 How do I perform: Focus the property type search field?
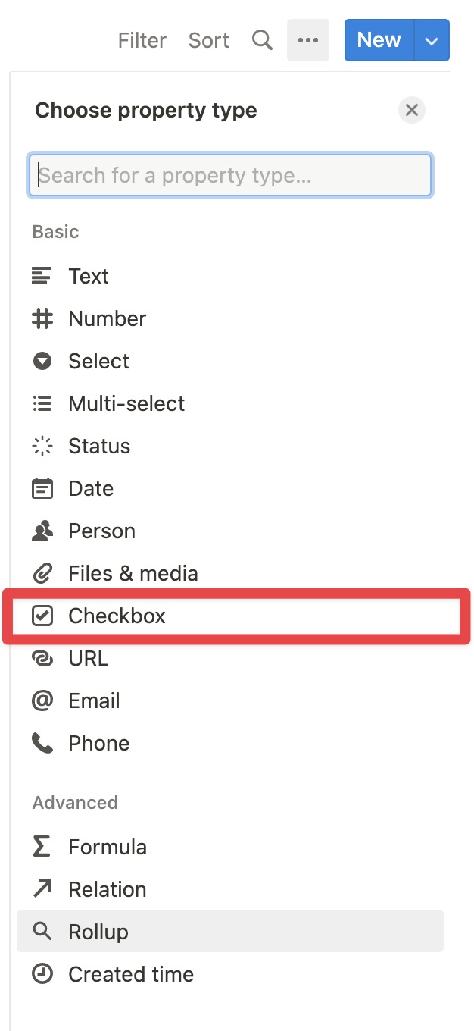click(230, 176)
